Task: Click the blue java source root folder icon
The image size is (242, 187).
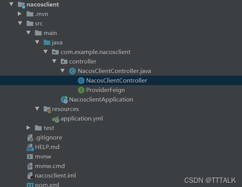Action: [47, 43]
